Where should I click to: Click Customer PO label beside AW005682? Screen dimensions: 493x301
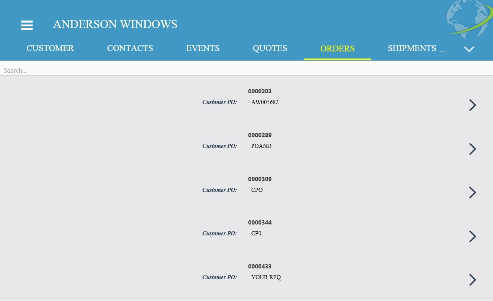pyautogui.click(x=220, y=102)
